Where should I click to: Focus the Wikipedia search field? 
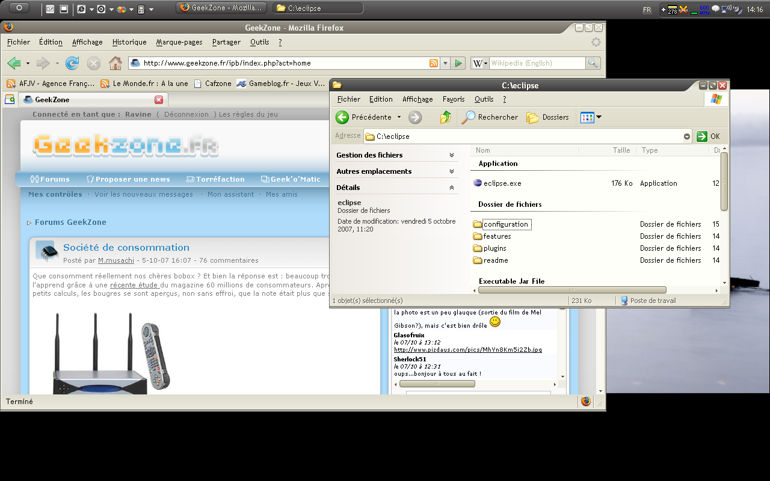537,63
